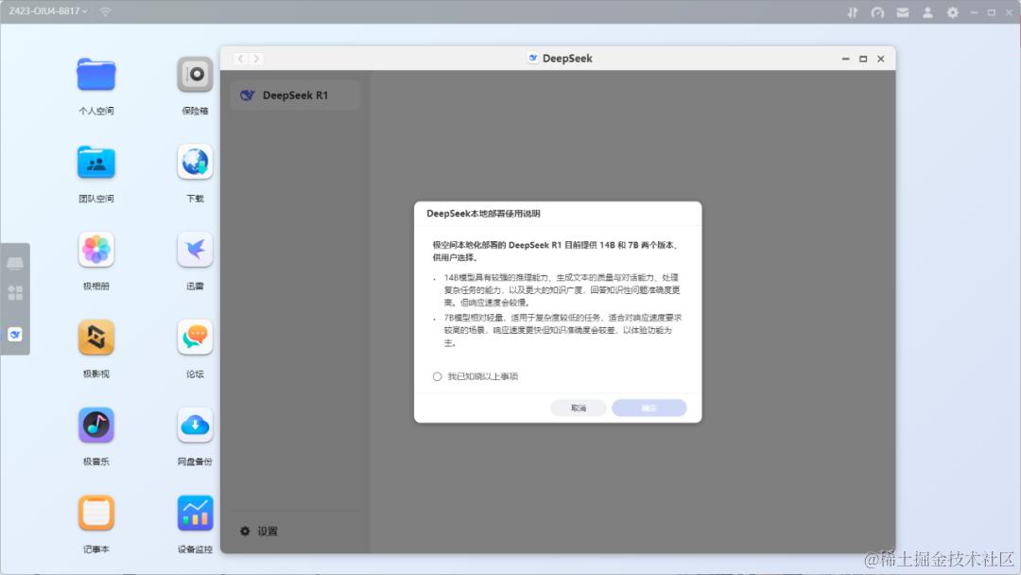Image resolution: width=1021 pixels, height=575 pixels.
Task: Click the Wi-Fi status icon in top bar
Action: click(104, 10)
